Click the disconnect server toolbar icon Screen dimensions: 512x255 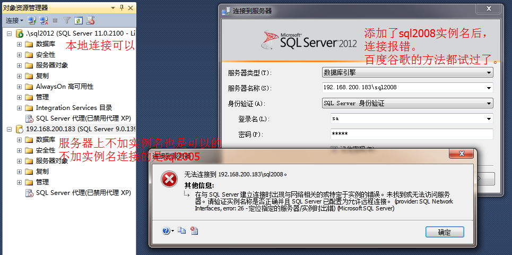click(44, 21)
